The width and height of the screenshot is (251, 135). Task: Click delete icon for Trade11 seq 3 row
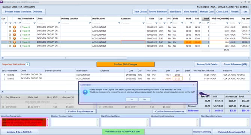(x=10, y=34)
